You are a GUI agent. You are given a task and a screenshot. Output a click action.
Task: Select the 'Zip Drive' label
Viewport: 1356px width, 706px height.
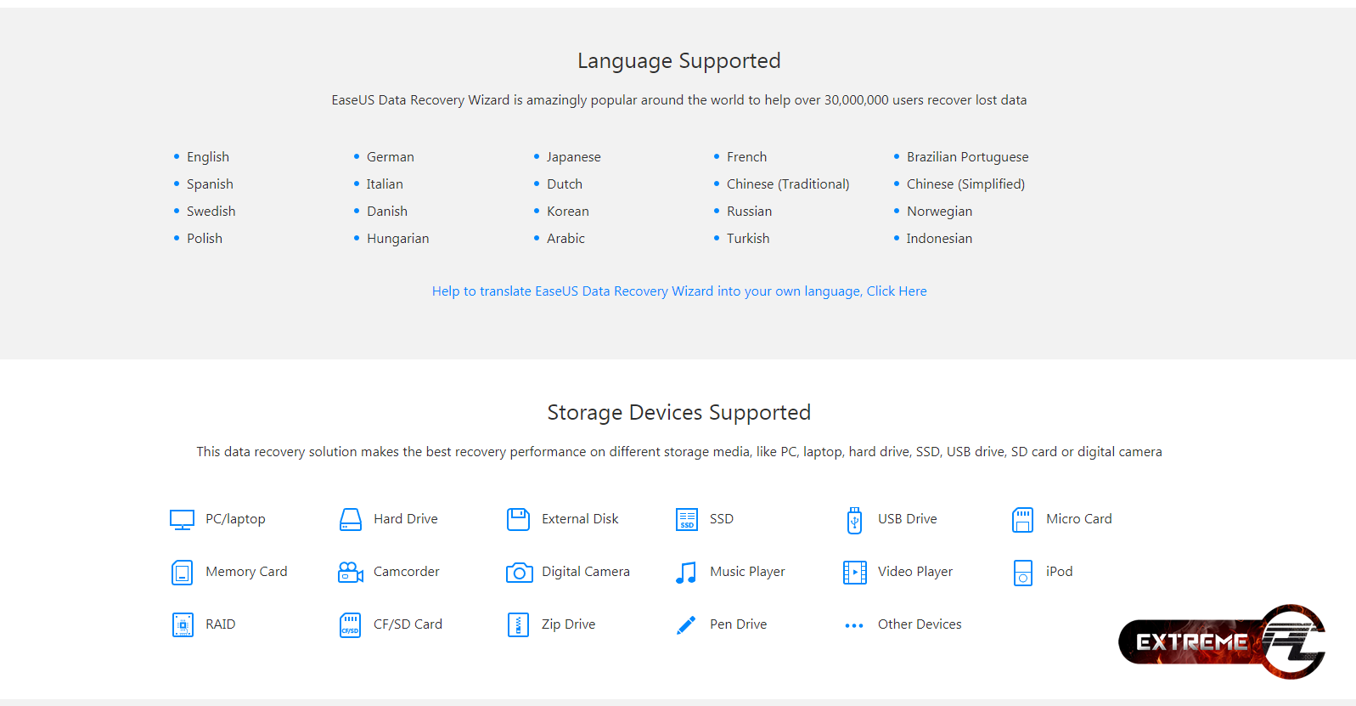[569, 624]
